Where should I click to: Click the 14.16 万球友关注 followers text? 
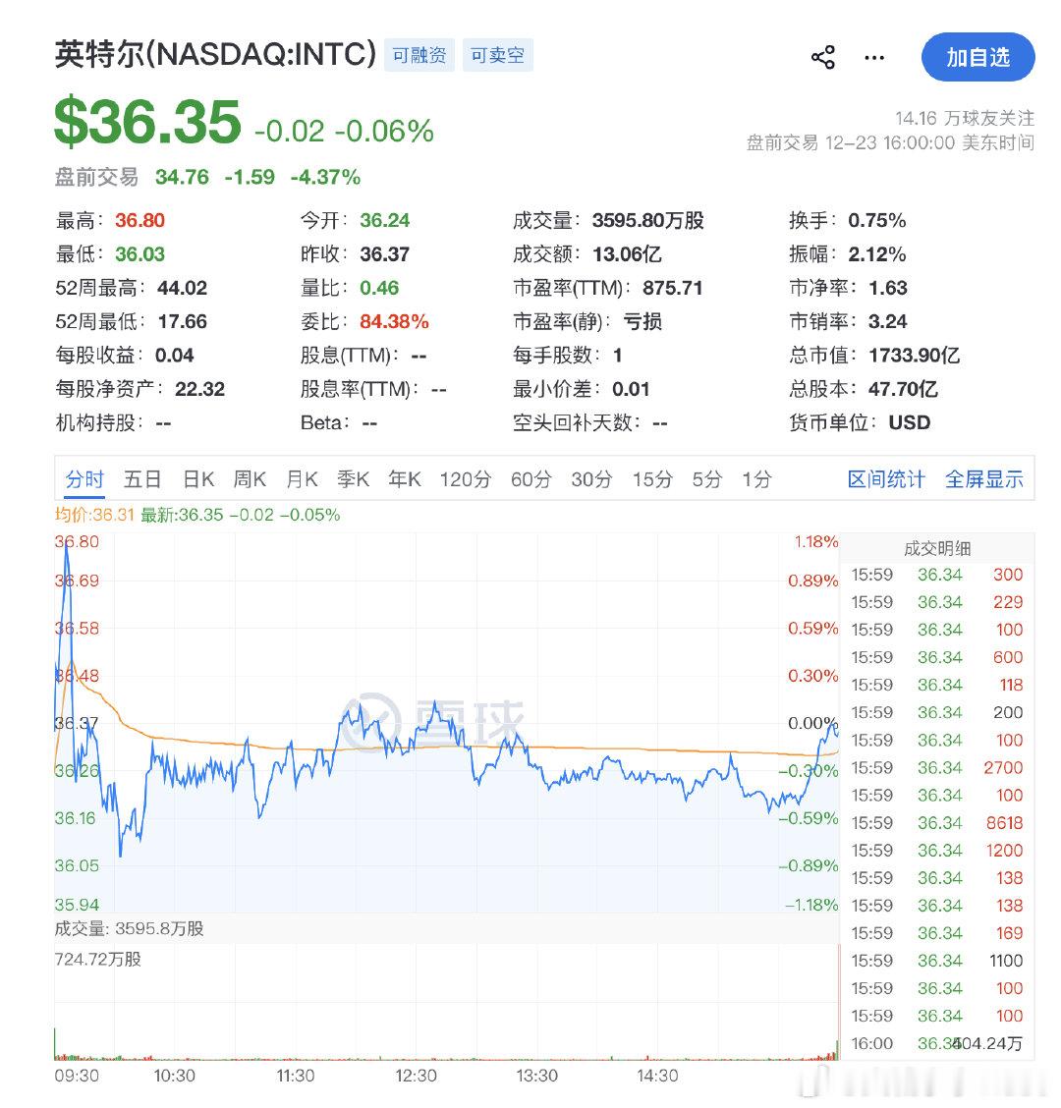(x=965, y=118)
